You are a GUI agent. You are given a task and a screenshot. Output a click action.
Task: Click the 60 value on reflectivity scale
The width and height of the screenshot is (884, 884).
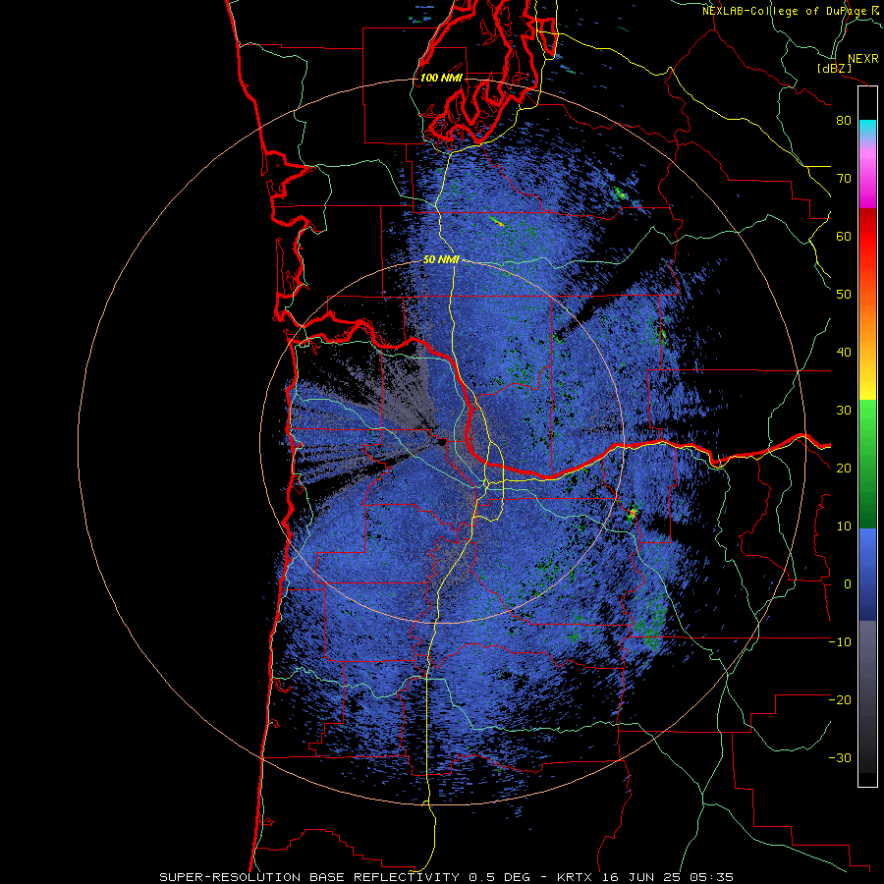[x=844, y=236]
